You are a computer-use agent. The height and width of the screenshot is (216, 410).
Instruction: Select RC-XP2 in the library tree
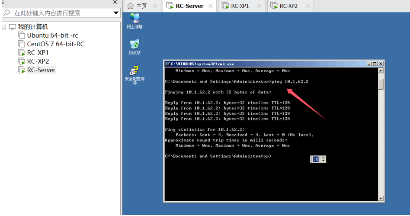click(38, 61)
